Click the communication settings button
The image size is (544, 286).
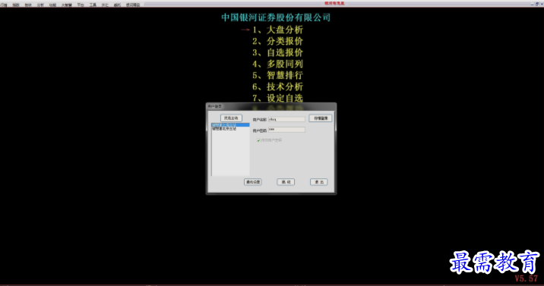tap(252, 182)
